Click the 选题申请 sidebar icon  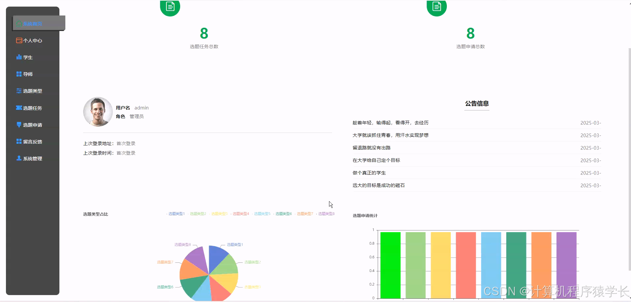point(19,124)
